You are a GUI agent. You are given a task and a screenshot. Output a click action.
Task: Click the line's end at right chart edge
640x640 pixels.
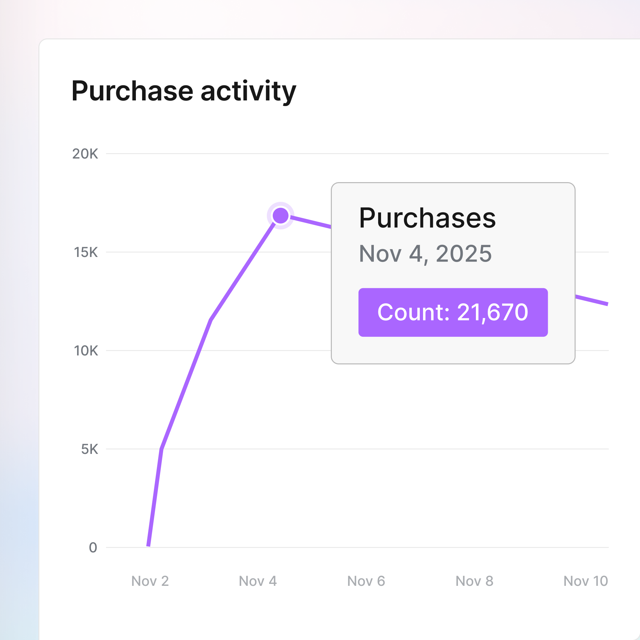607,304
